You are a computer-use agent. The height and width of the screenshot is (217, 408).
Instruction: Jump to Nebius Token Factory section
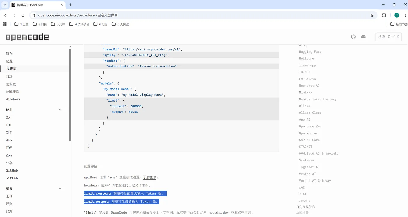pyautogui.click(x=318, y=99)
